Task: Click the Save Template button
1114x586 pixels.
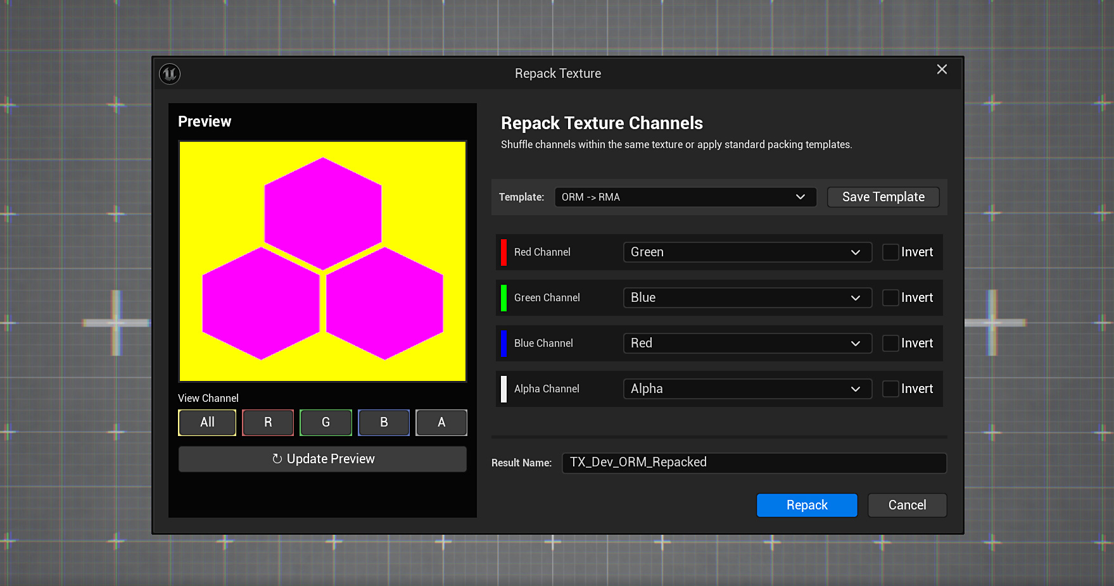Action: pos(883,197)
